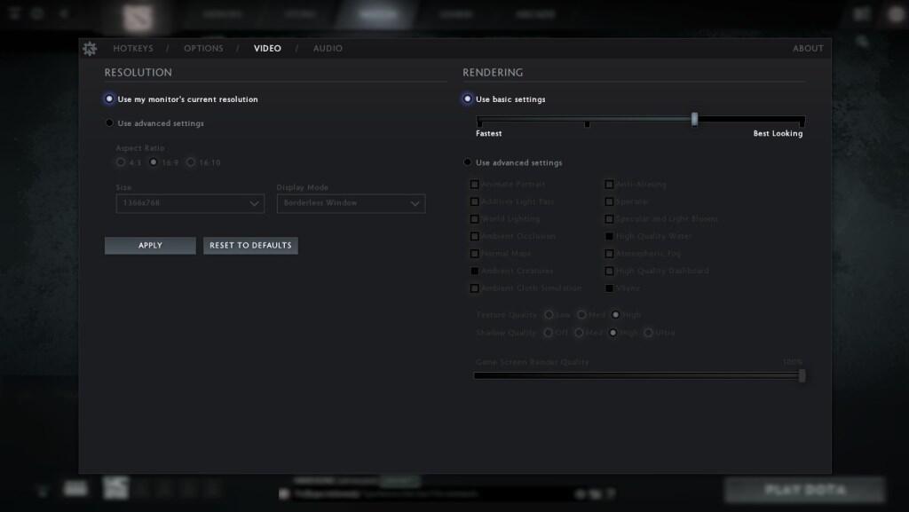
Task: Toggle High Quality Dashboard checkbox
Action: pyautogui.click(x=609, y=271)
